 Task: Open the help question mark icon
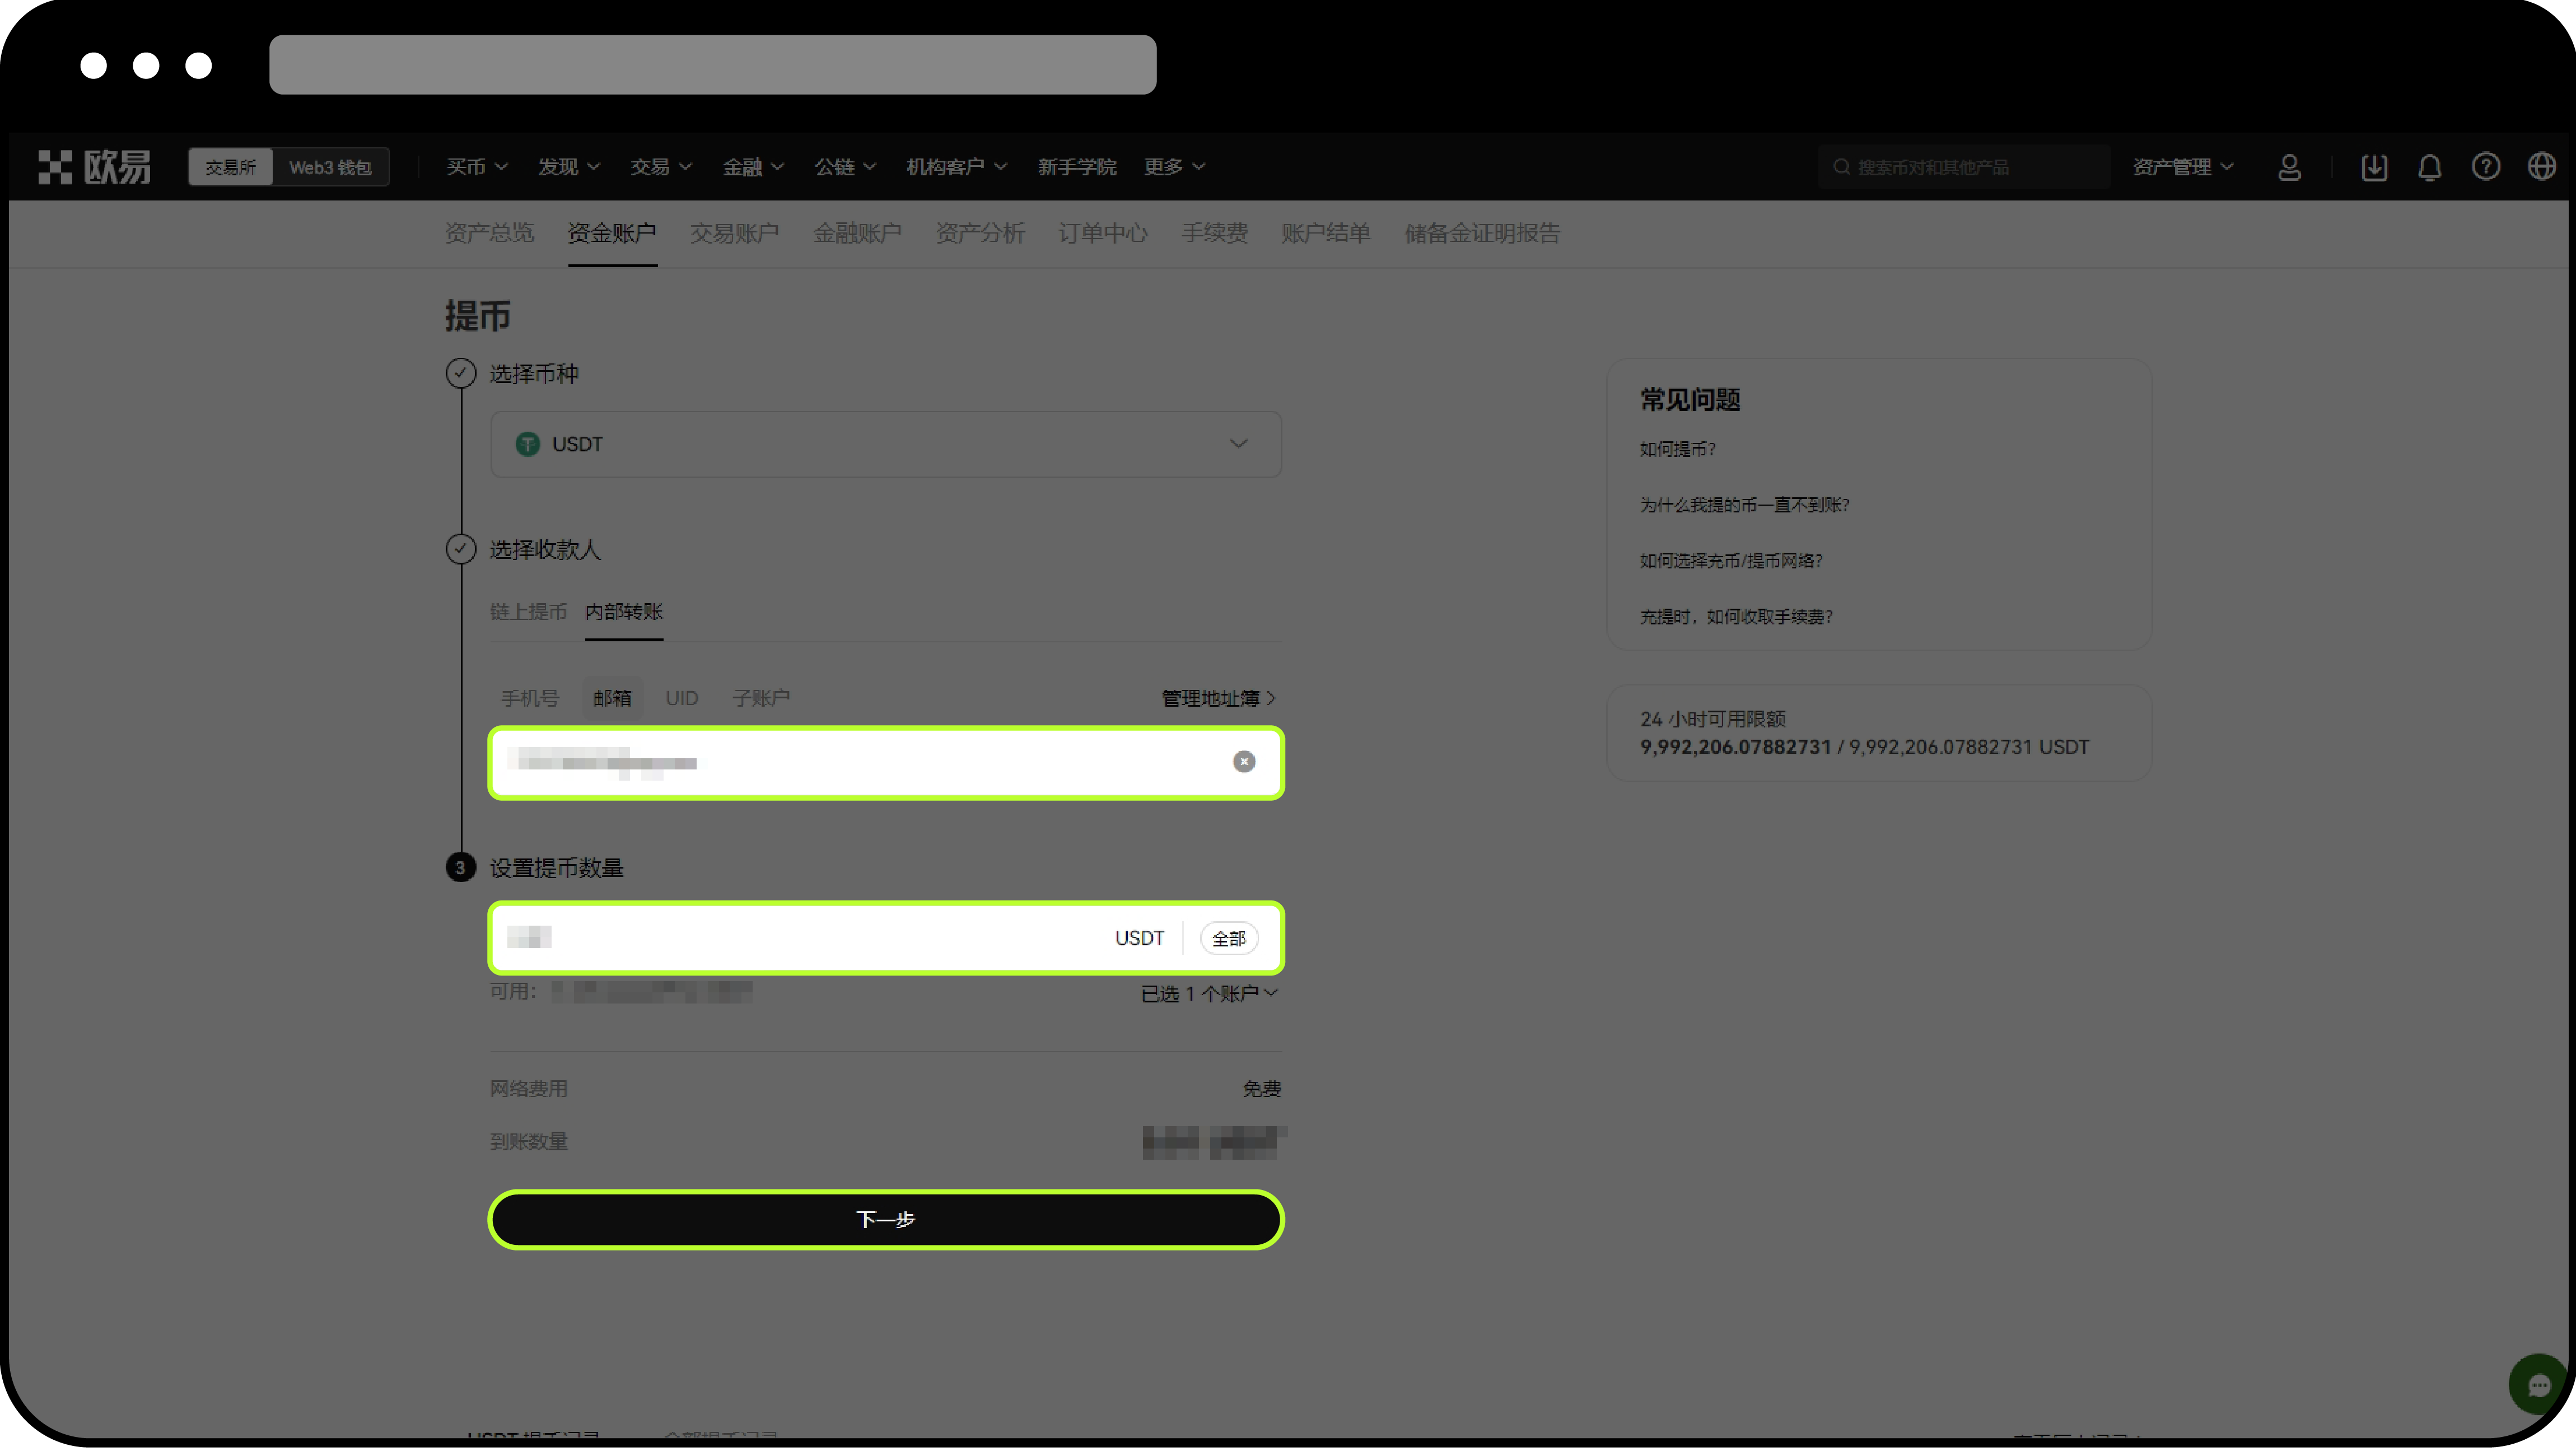point(2485,167)
